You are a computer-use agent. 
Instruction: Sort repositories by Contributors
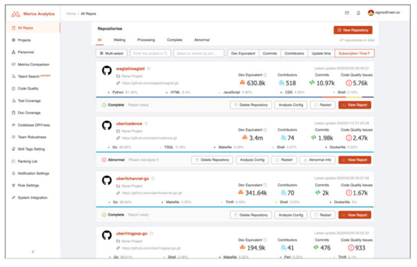click(294, 54)
